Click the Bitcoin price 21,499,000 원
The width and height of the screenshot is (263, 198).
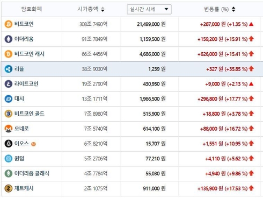[151, 24]
